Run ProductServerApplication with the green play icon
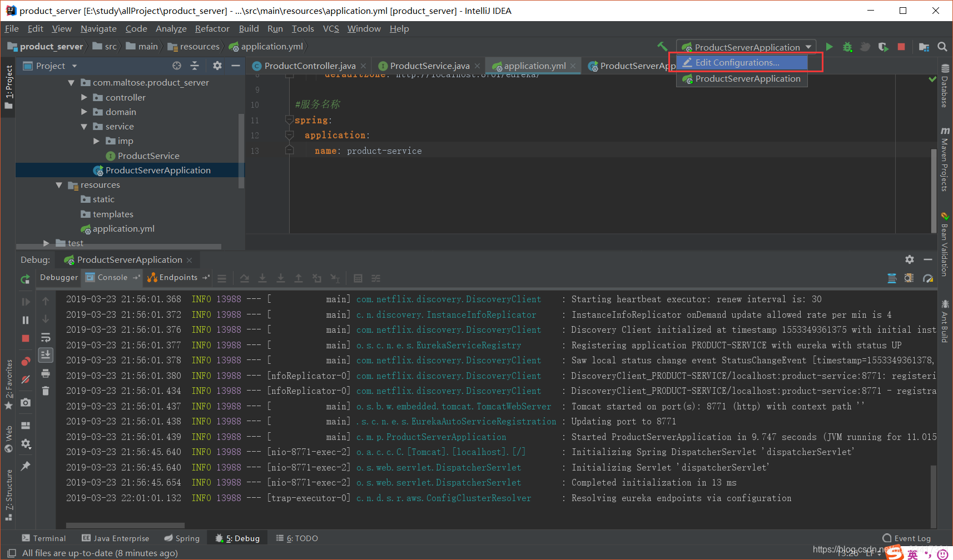This screenshot has height=560, width=953. (829, 47)
